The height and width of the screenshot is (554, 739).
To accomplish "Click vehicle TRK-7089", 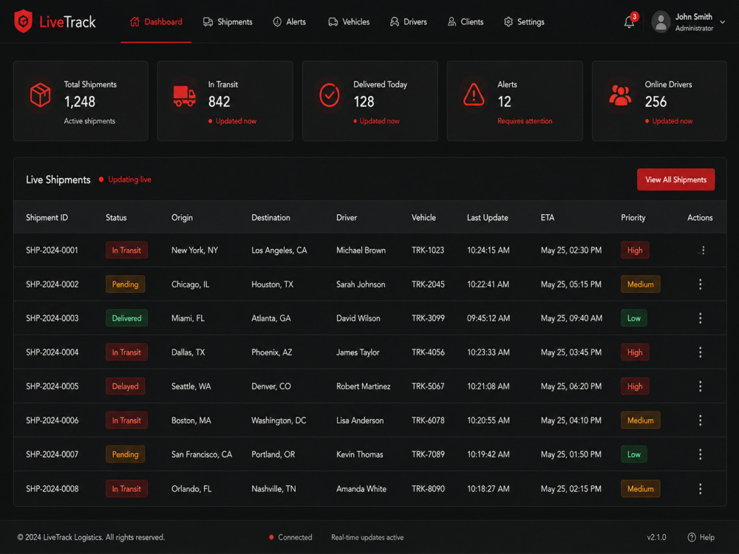I will point(427,454).
